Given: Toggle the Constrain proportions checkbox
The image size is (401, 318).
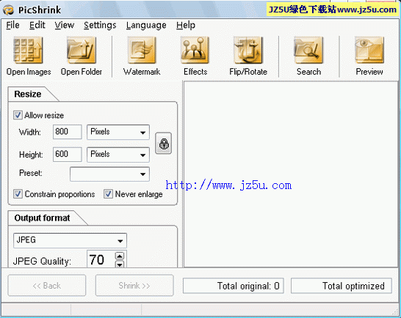Looking at the screenshot, I should coord(18,194).
